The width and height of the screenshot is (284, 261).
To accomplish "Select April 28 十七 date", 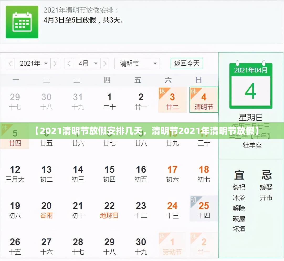I will point(78,247).
